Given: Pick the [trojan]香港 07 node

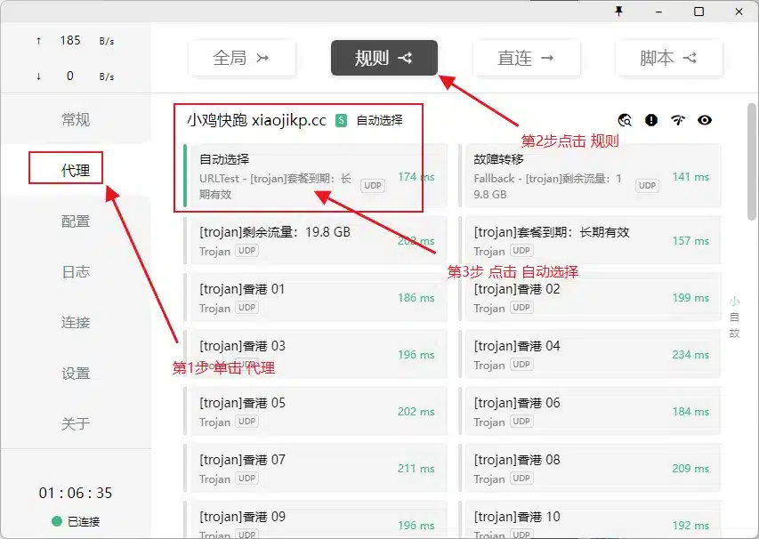Looking at the screenshot, I should tap(315, 468).
